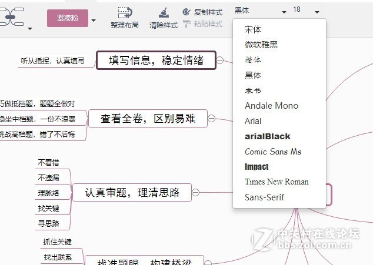The height and width of the screenshot is (265, 373).
Task: Click 复制样式 copy style
Action: click(202, 12)
